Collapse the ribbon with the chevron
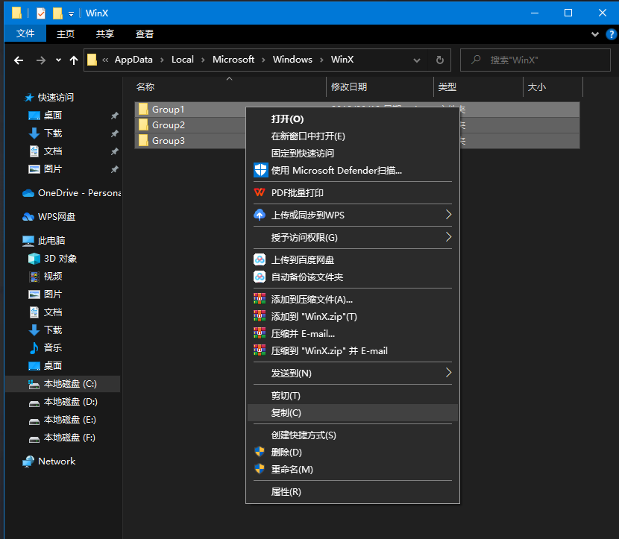This screenshot has height=539, width=619. click(594, 34)
